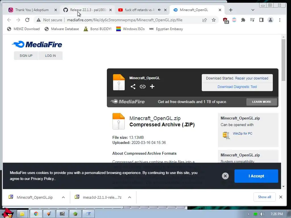291x218 pixels.
Task: Click the I Accept cookies button
Action: coord(256,176)
